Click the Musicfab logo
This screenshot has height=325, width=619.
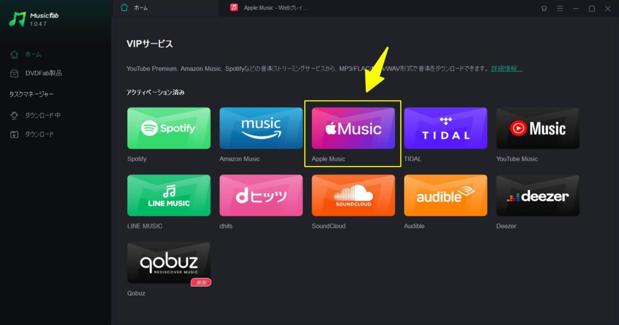[18, 19]
